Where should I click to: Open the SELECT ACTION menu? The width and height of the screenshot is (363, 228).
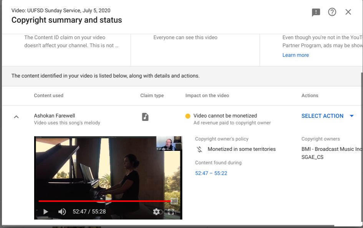tap(328, 116)
